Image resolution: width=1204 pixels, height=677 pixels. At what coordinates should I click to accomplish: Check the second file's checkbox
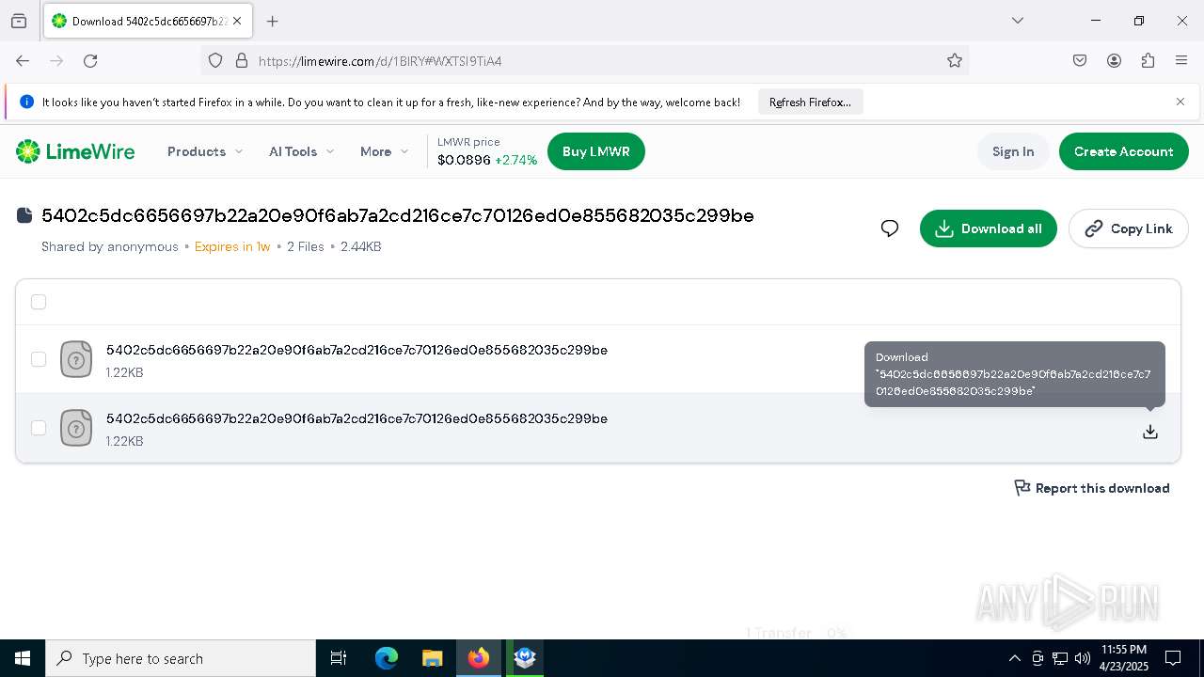[x=39, y=428]
